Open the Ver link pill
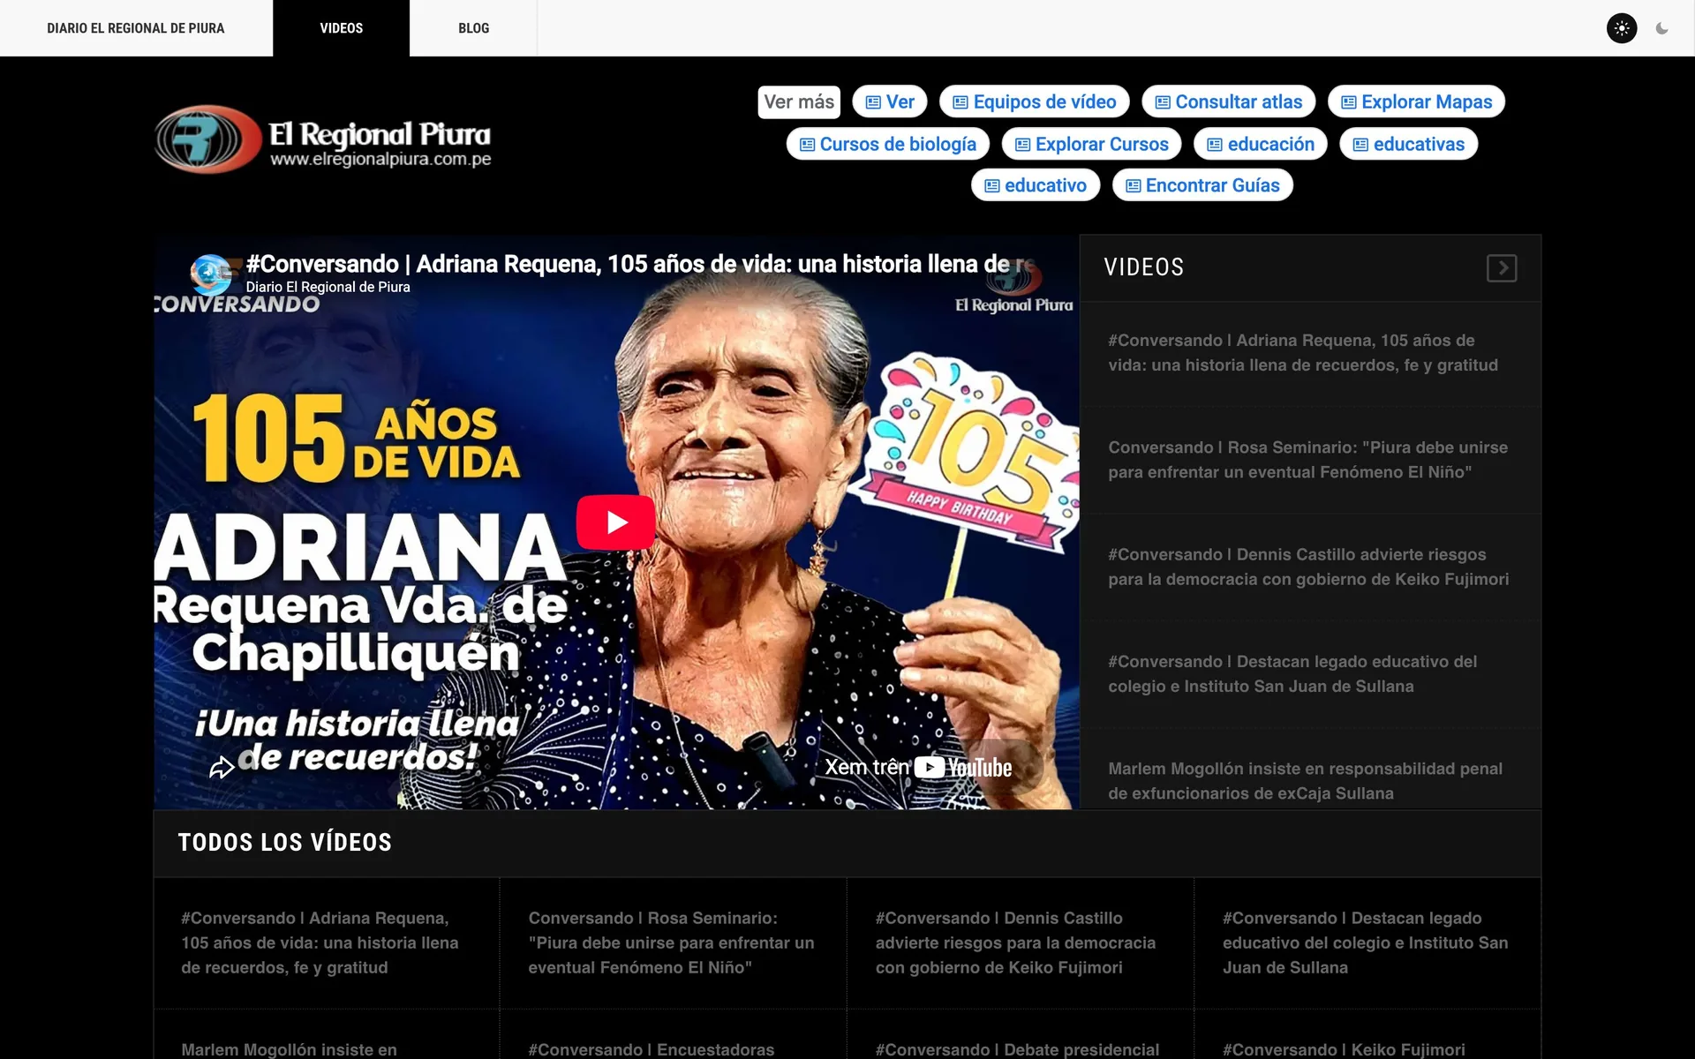1695x1059 pixels. pyautogui.click(x=890, y=101)
